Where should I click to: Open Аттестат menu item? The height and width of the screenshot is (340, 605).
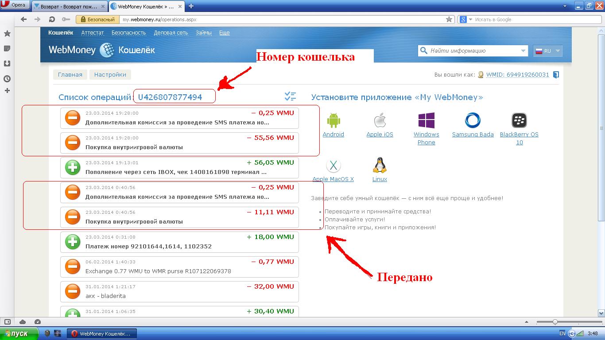[x=92, y=33]
